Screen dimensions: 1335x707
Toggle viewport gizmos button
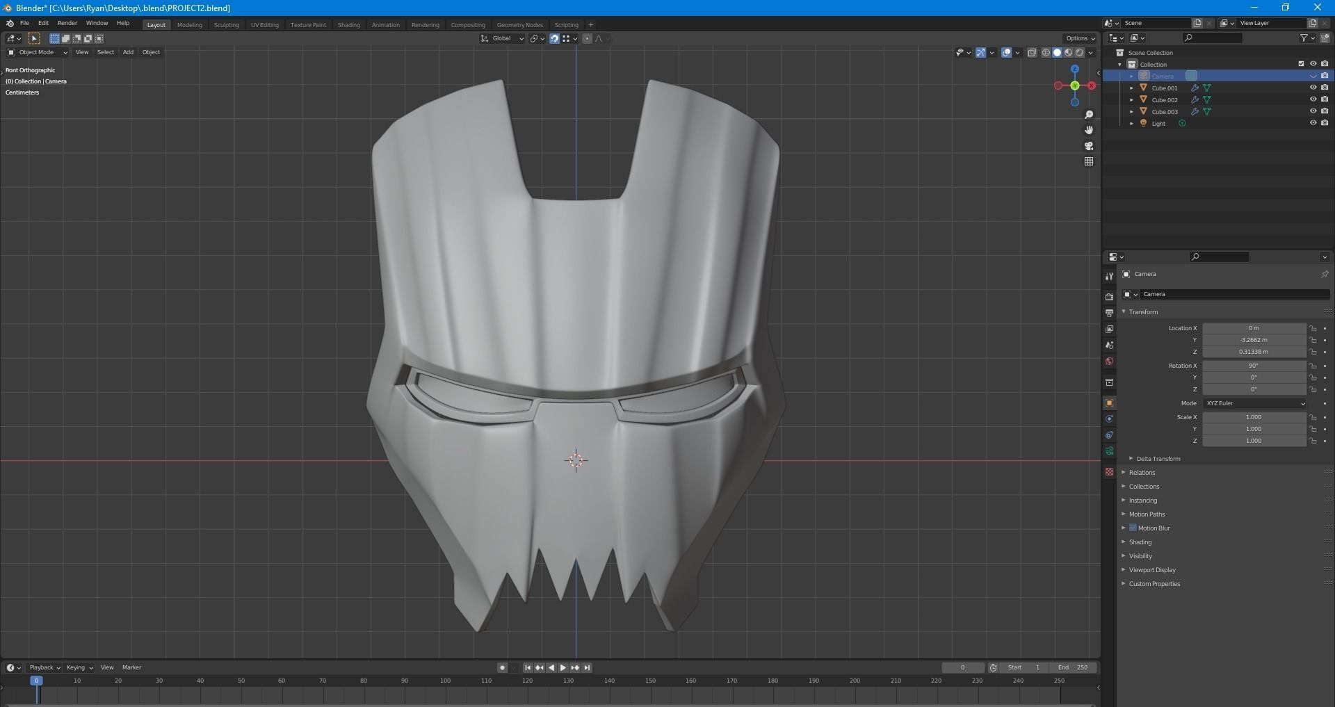pyautogui.click(x=980, y=53)
